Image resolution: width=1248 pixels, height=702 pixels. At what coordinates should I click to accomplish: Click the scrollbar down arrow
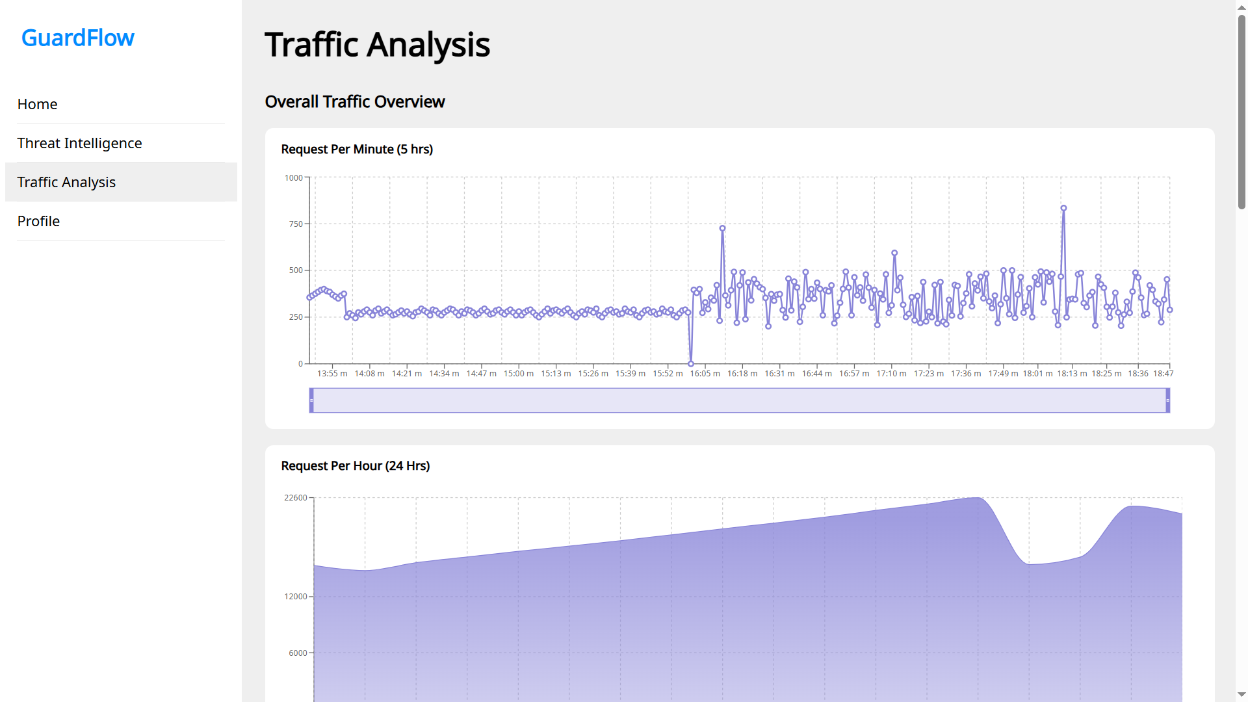1241,695
